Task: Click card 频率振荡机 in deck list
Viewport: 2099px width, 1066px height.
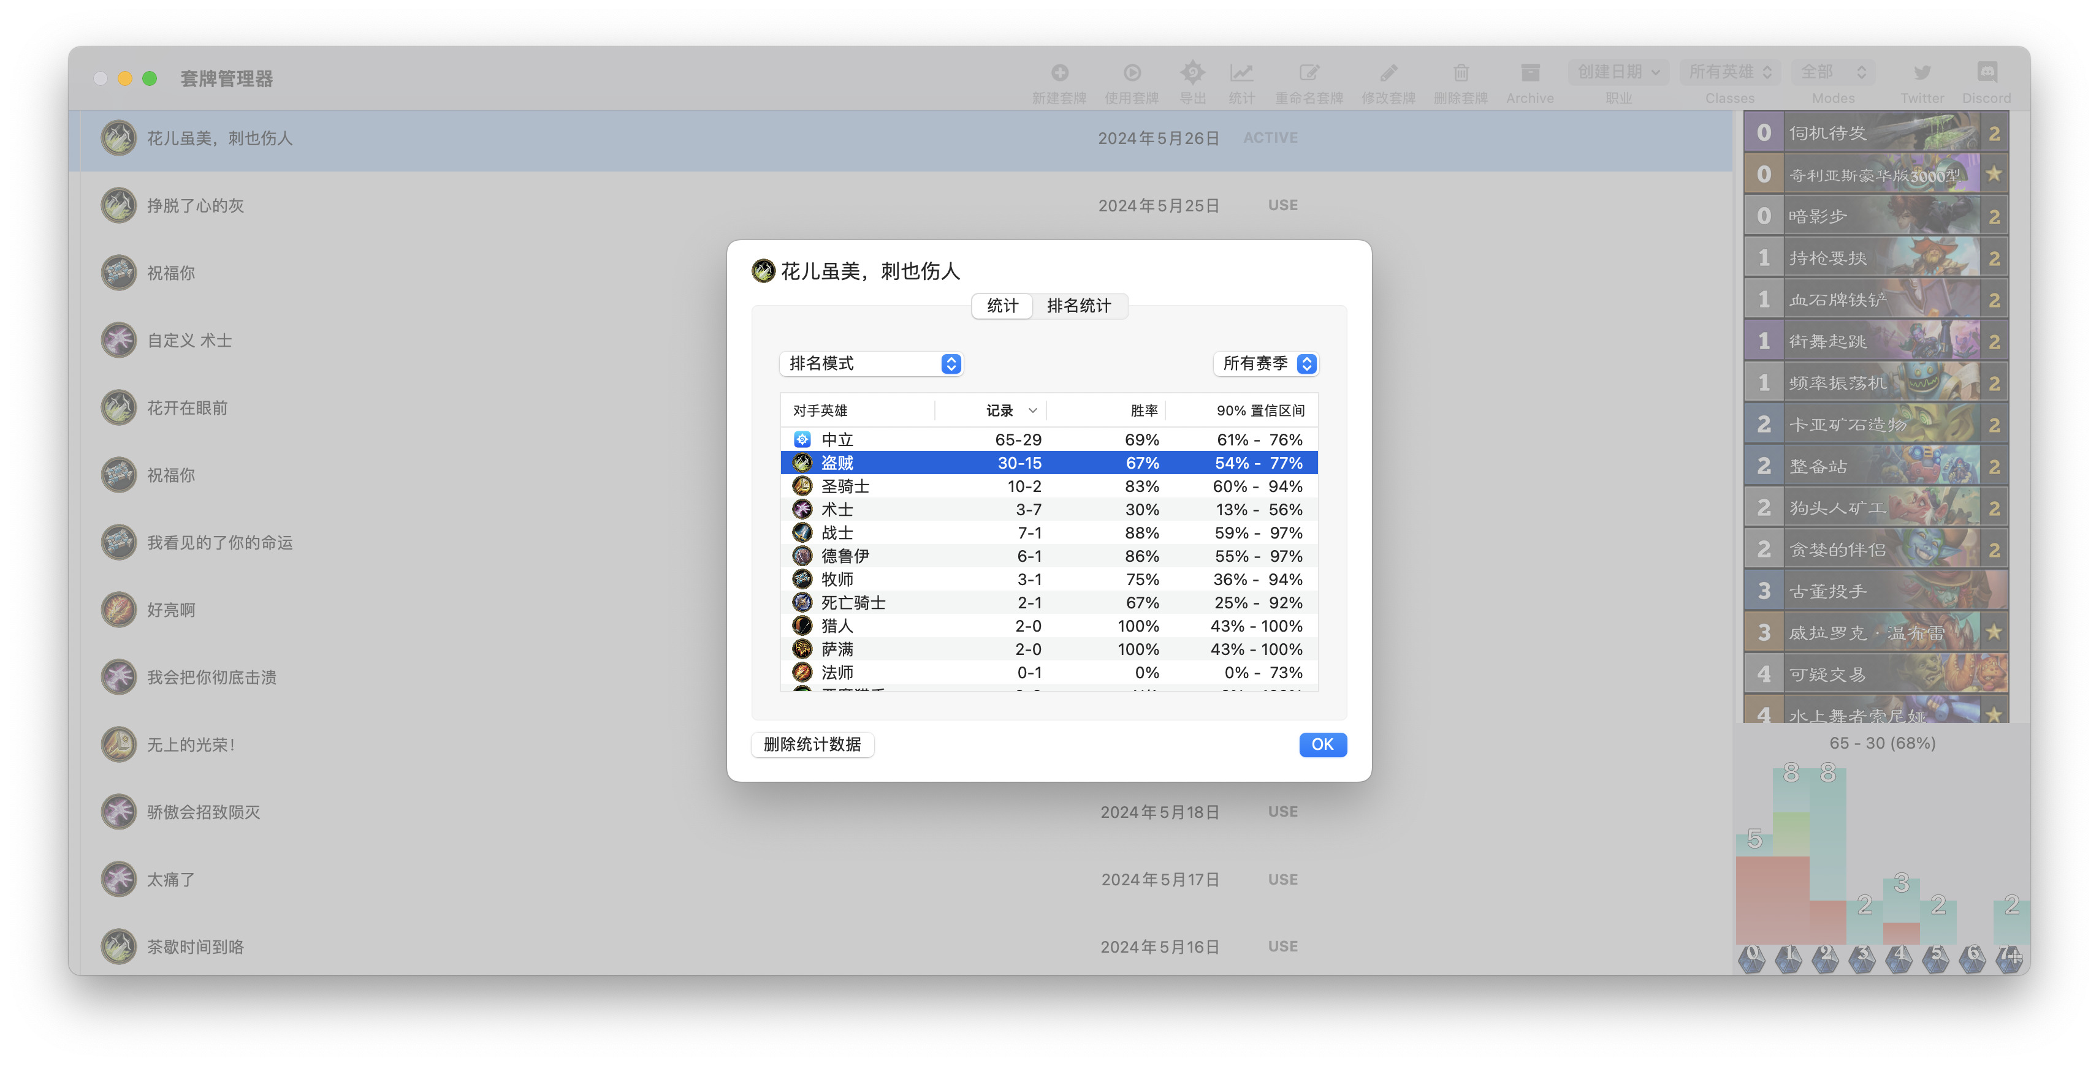Action: (1876, 383)
